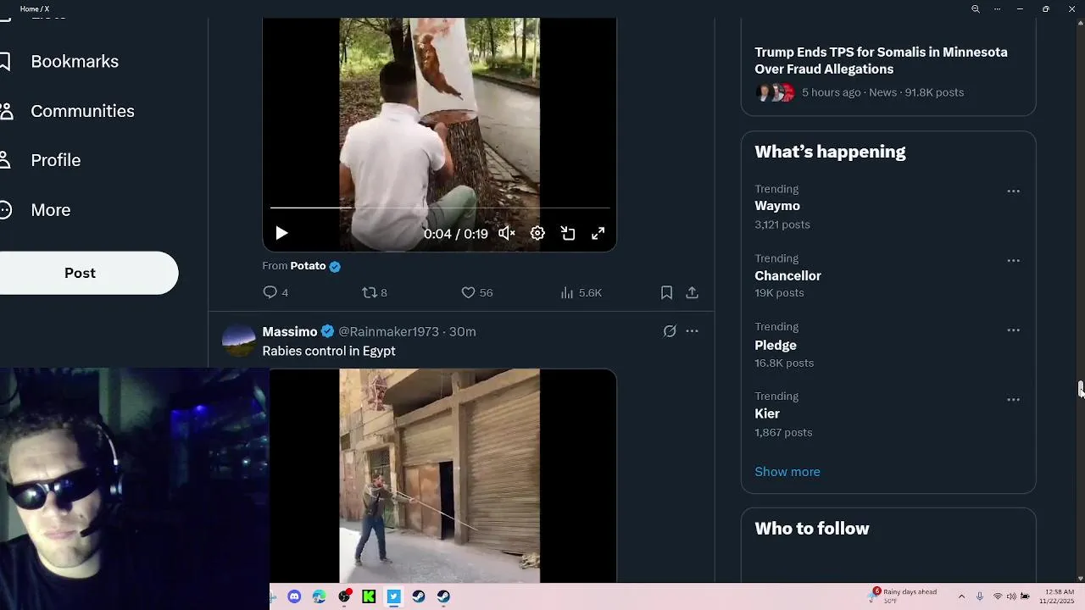
Task: Unmute the video's speaker icon
Action: point(507,233)
